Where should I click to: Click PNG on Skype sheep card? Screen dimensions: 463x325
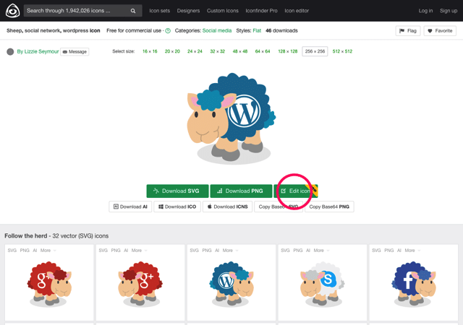tap(298, 251)
